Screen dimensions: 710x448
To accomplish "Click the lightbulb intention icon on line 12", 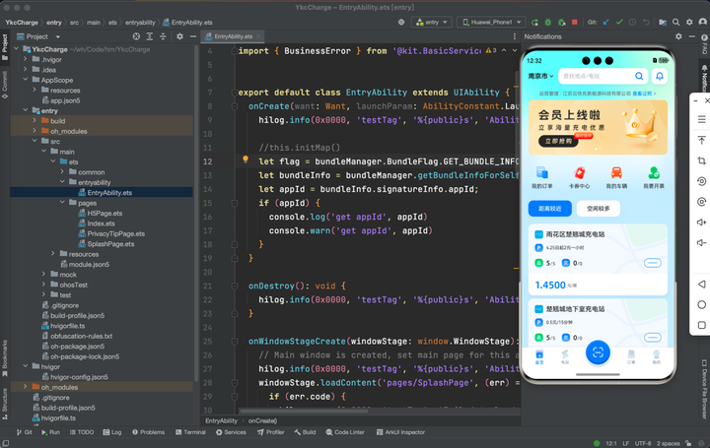I will (246, 160).
